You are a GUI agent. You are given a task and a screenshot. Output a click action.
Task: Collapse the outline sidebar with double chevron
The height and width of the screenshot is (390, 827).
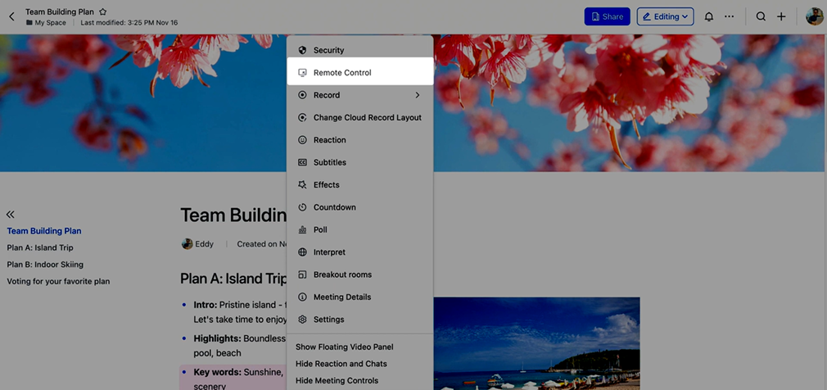(x=11, y=214)
